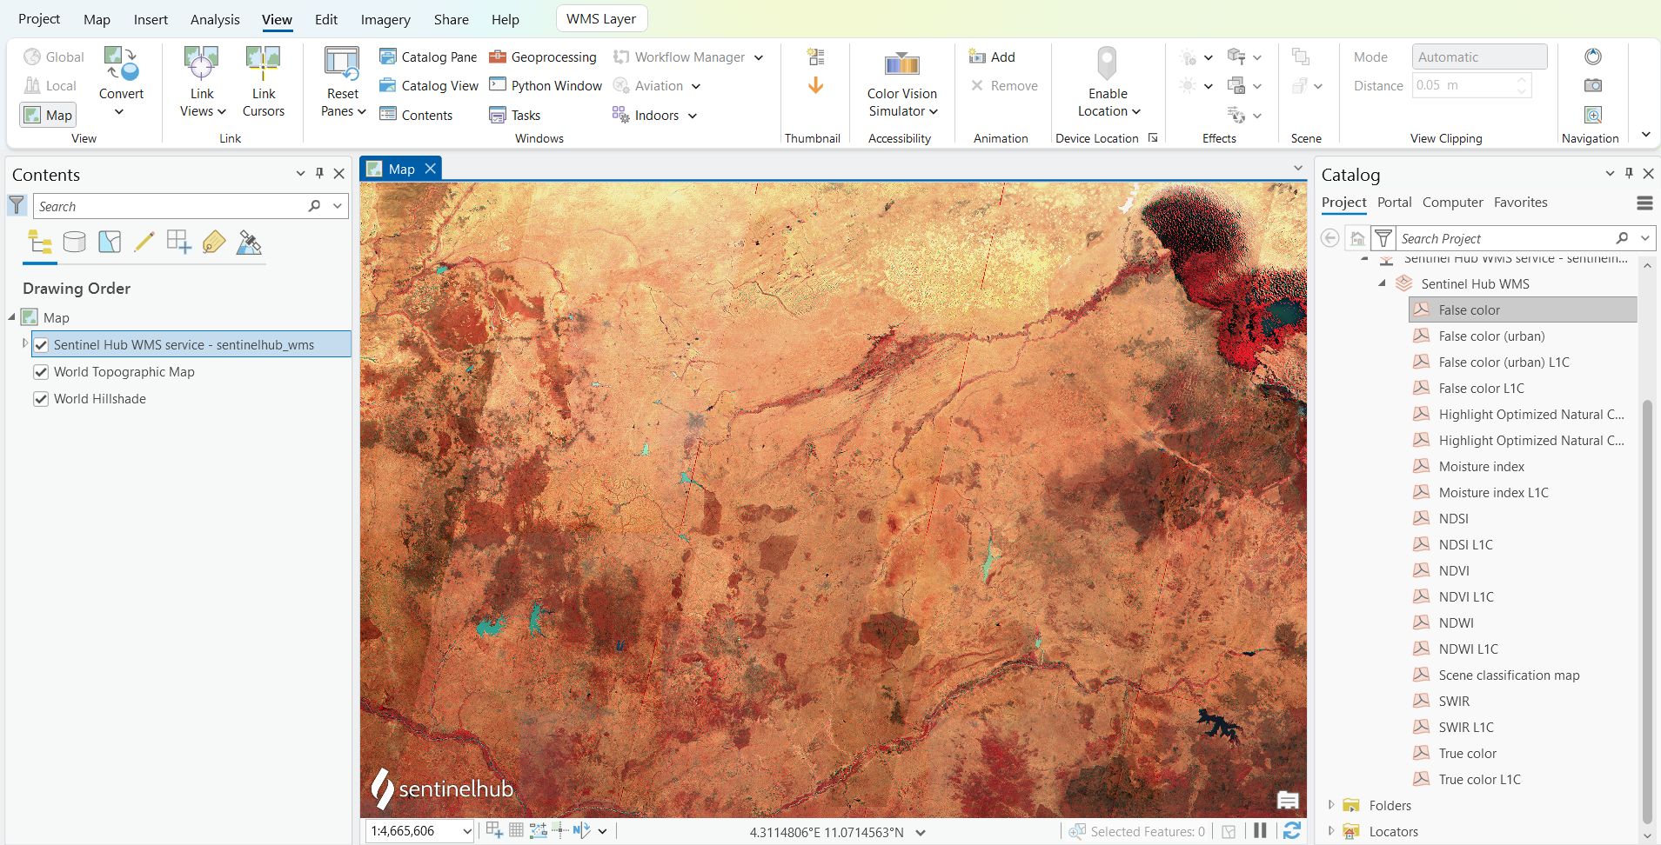Refresh the map view
The height and width of the screenshot is (845, 1661).
click(1292, 831)
